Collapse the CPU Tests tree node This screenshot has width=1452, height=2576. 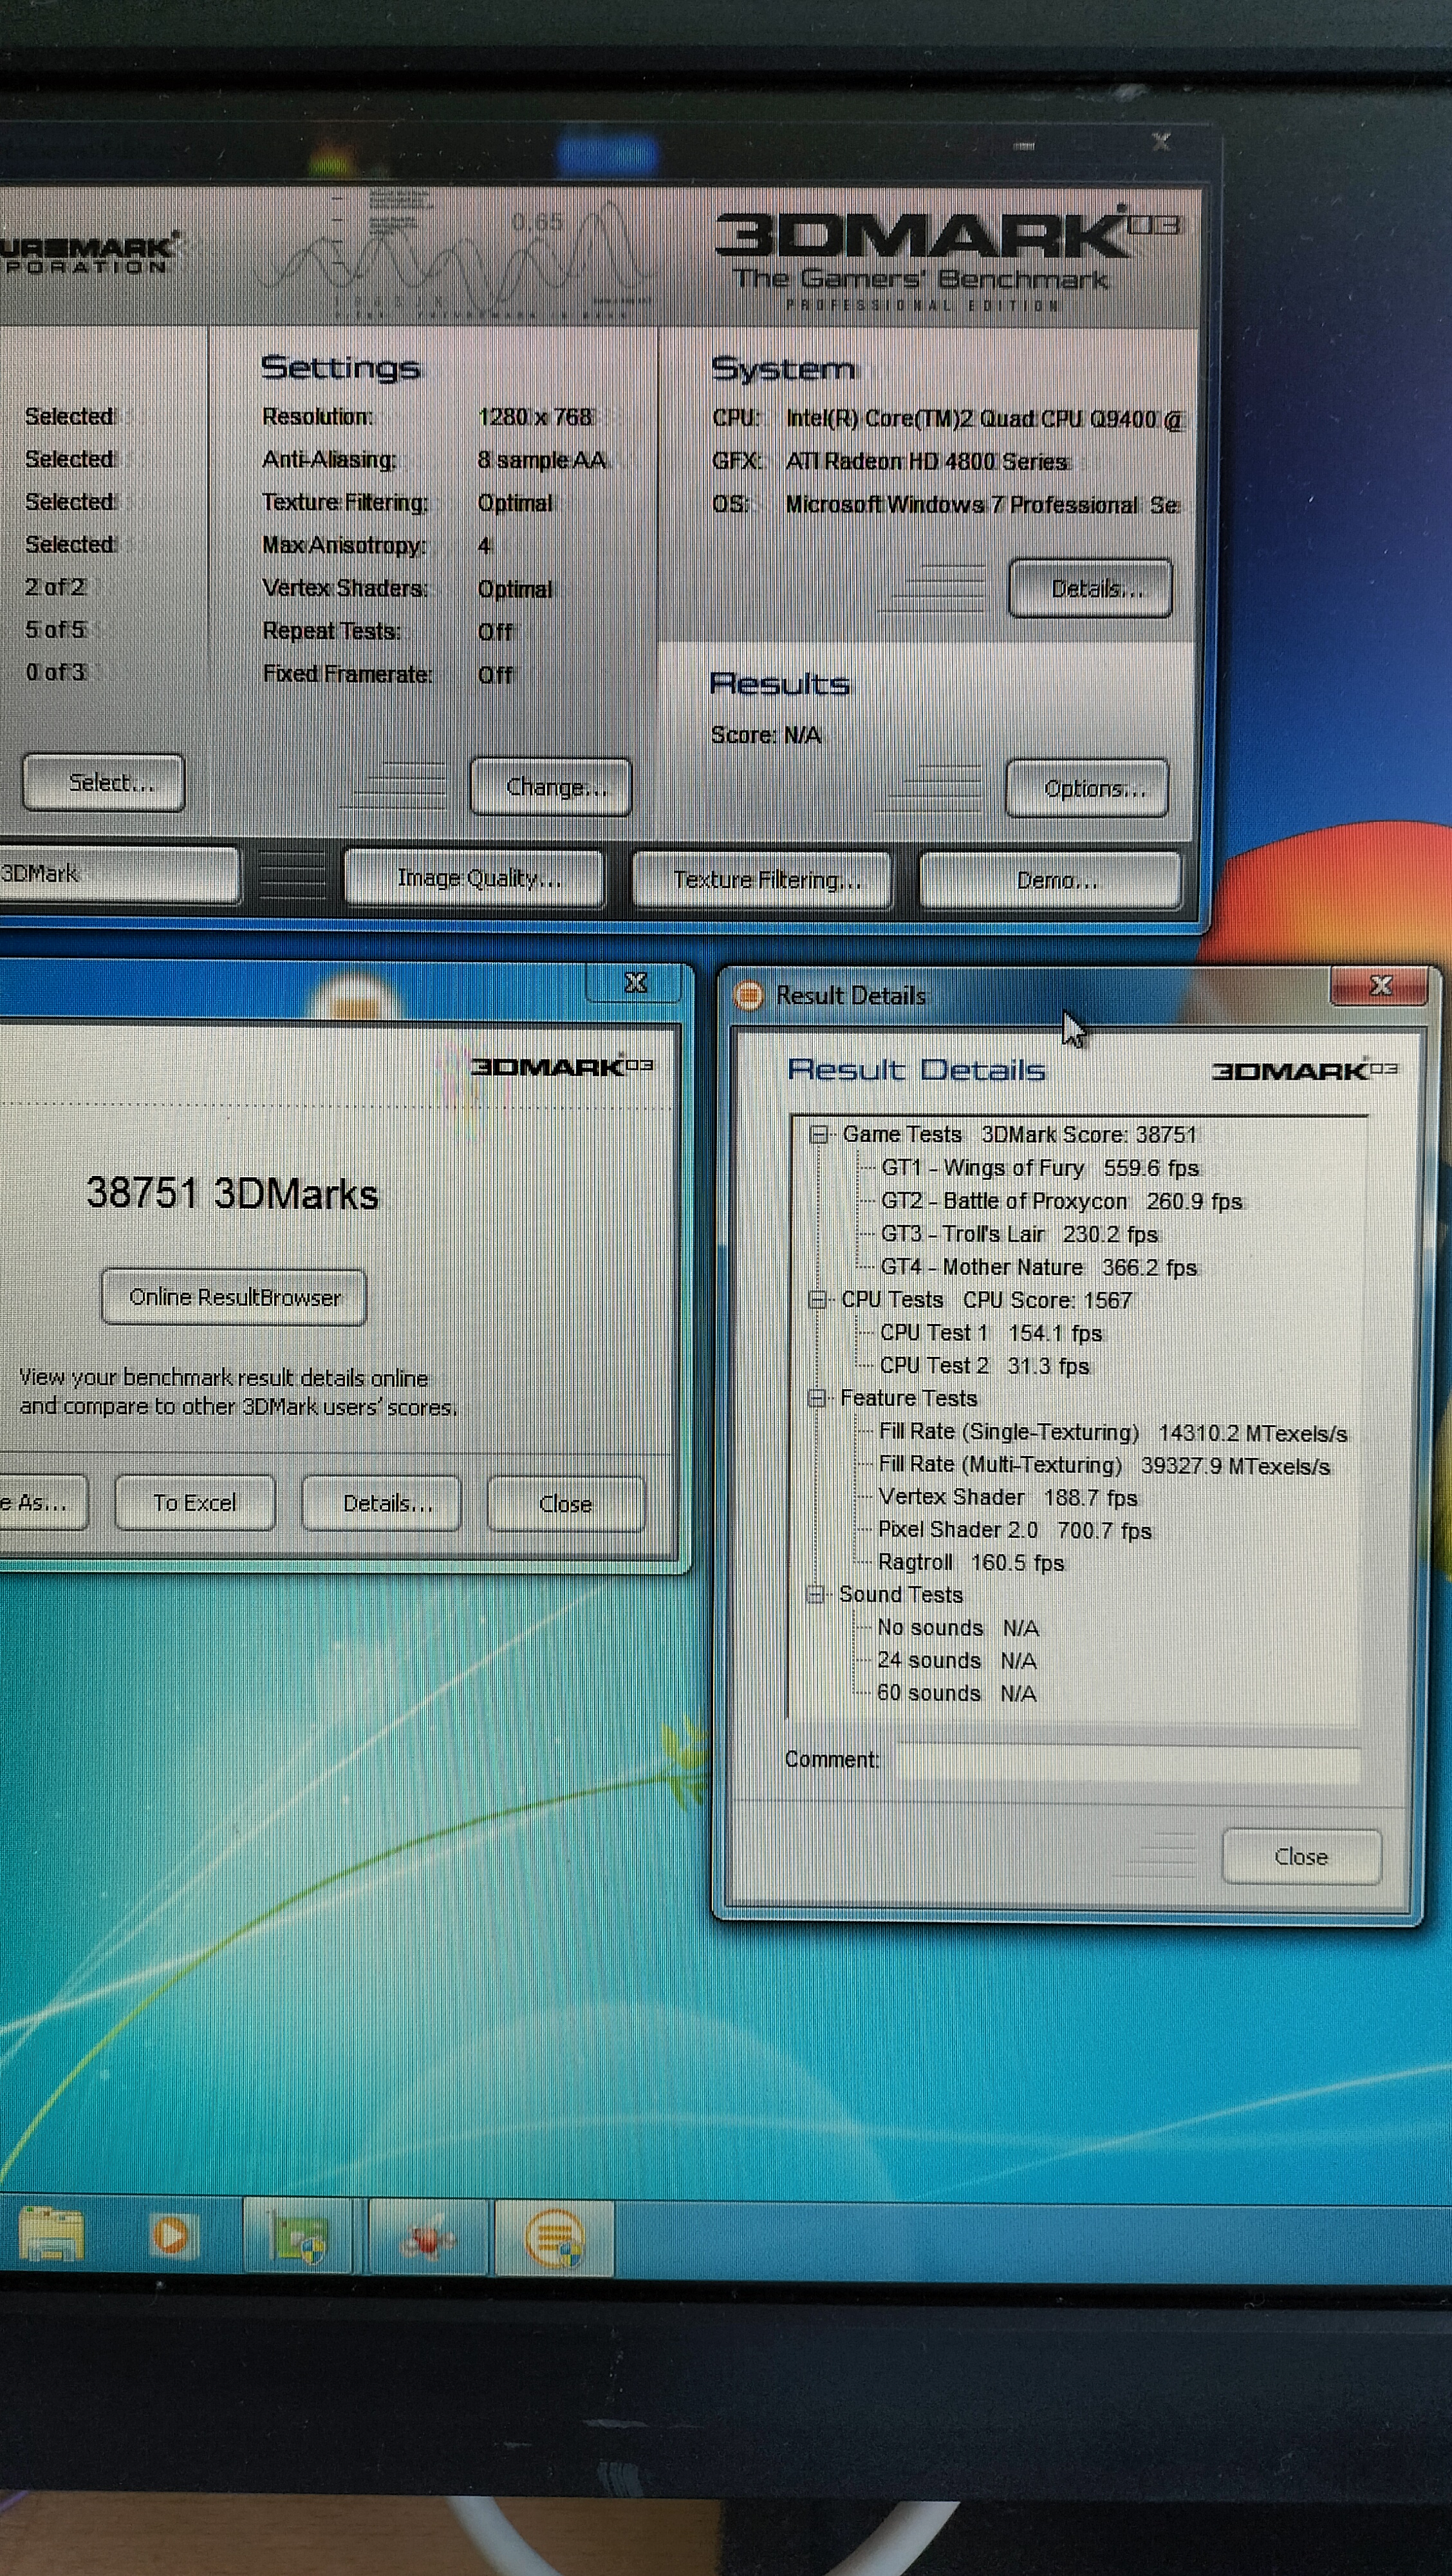pos(819,1299)
